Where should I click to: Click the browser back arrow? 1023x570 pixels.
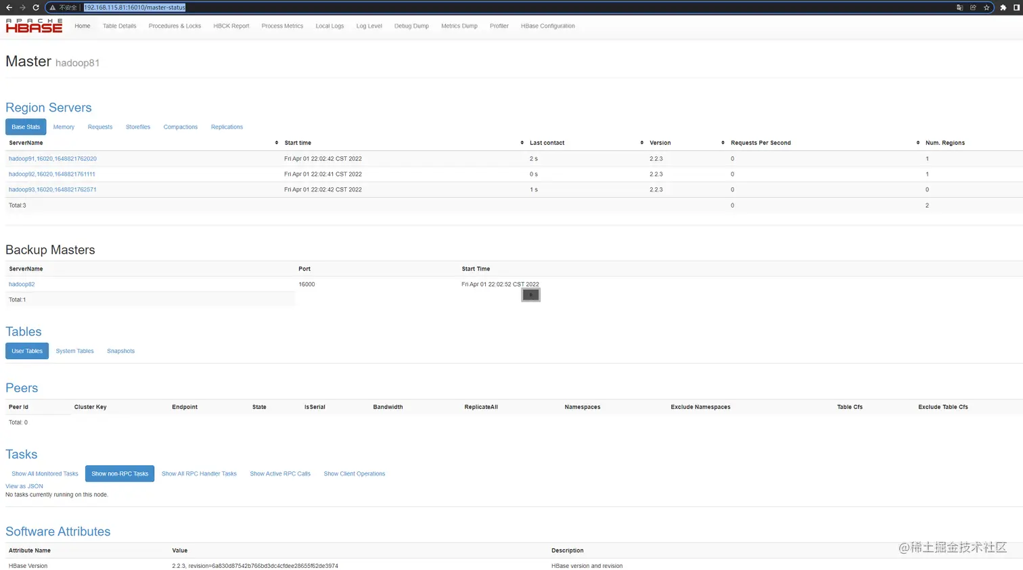(x=9, y=7)
